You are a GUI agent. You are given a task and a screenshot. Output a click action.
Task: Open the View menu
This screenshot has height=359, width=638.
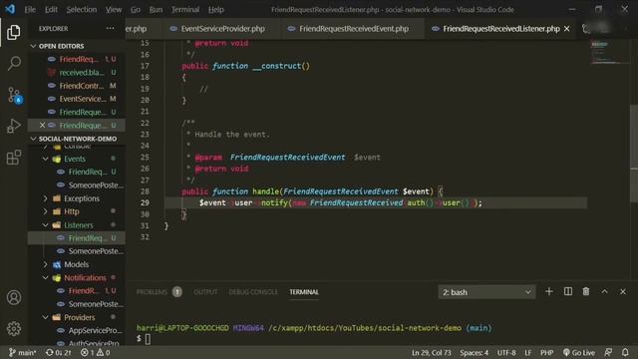(x=114, y=9)
